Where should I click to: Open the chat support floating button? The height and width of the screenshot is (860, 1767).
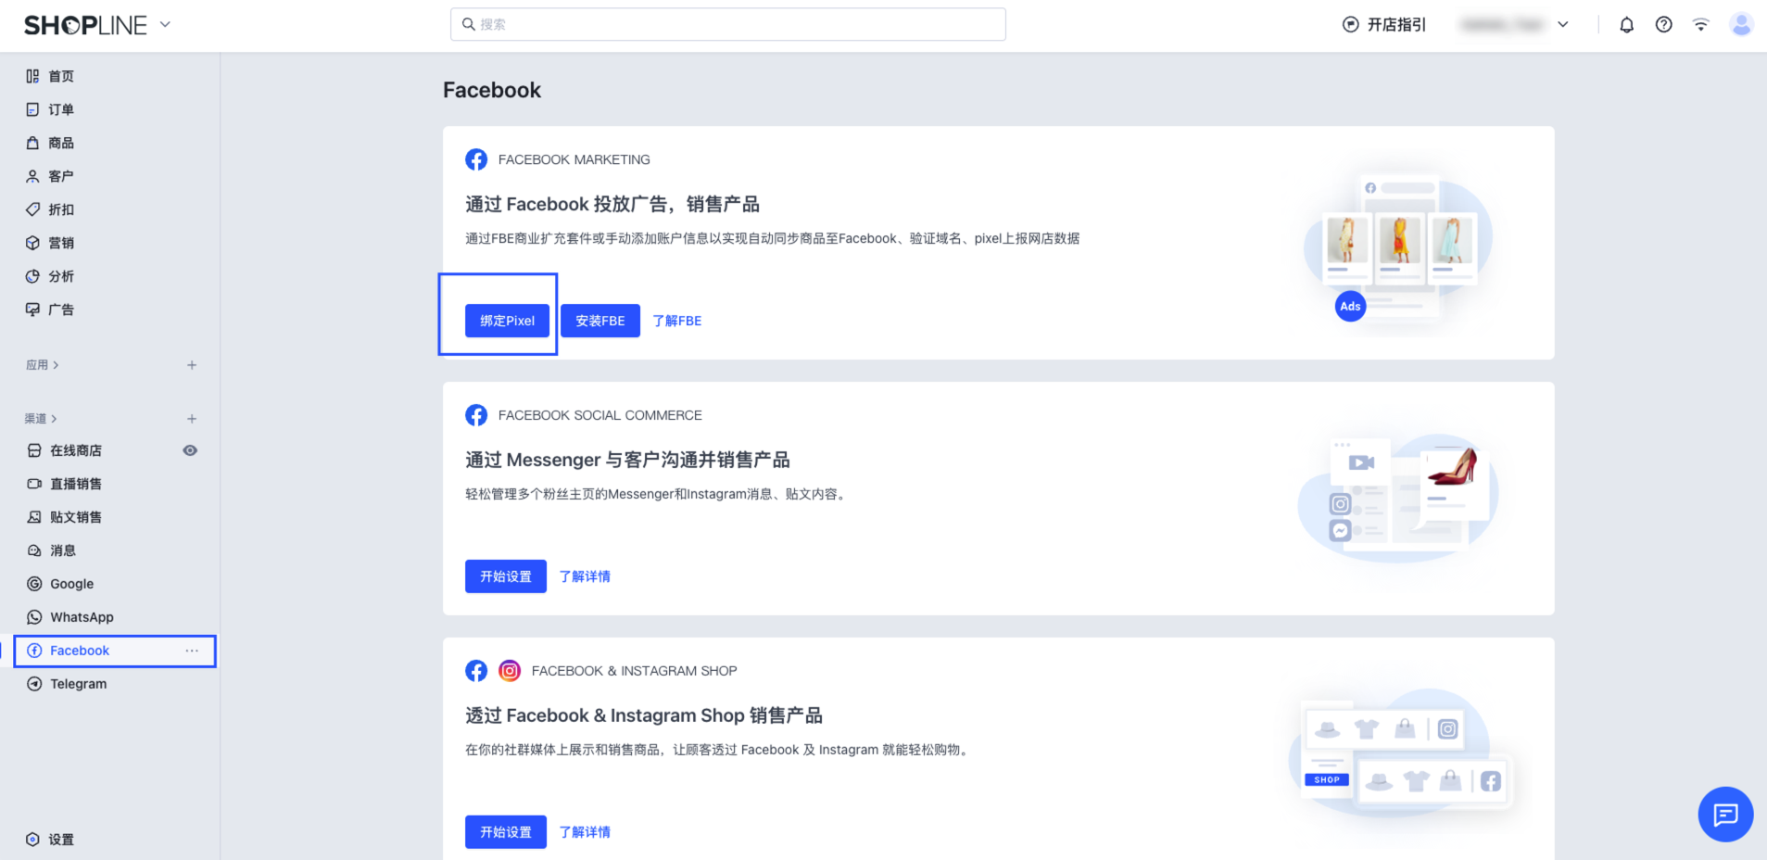[x=1725, y=815]
